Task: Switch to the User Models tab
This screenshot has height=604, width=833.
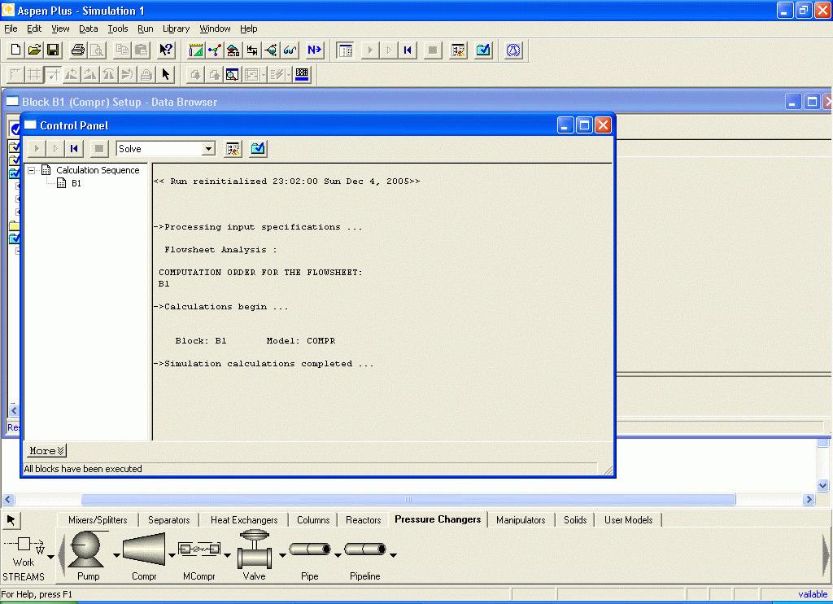Action: pyautogui.click(x=629, y=520)
